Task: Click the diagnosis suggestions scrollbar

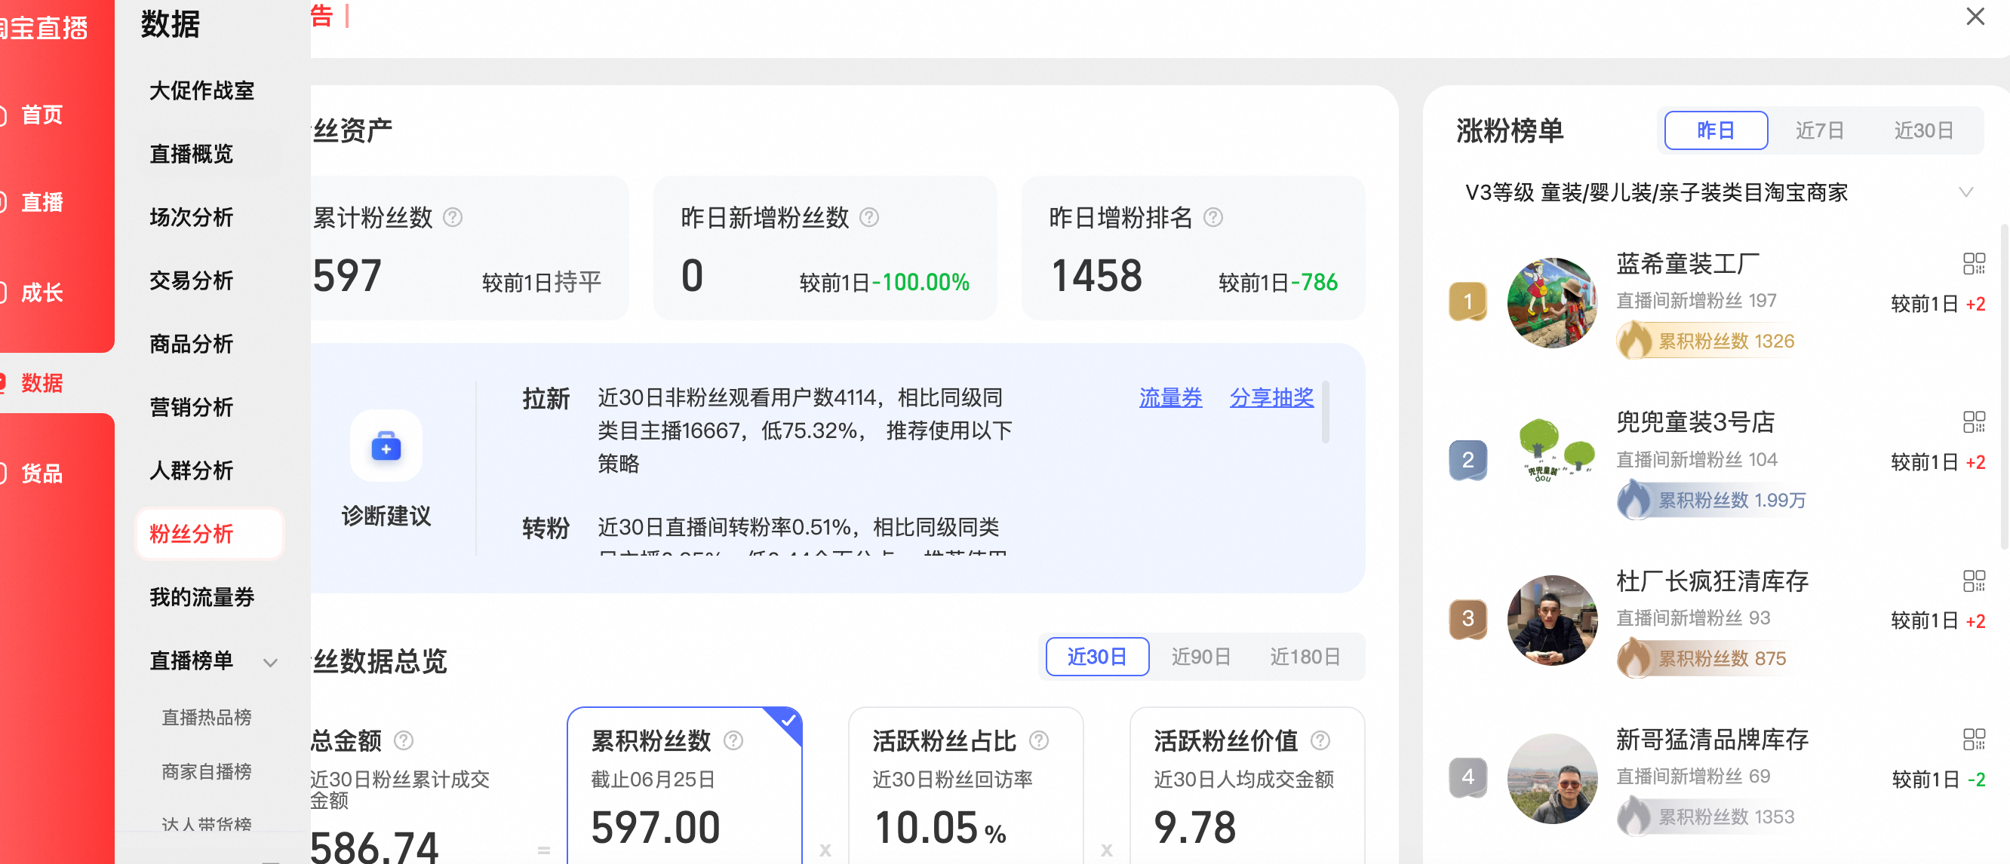Action: [1325, 412]
